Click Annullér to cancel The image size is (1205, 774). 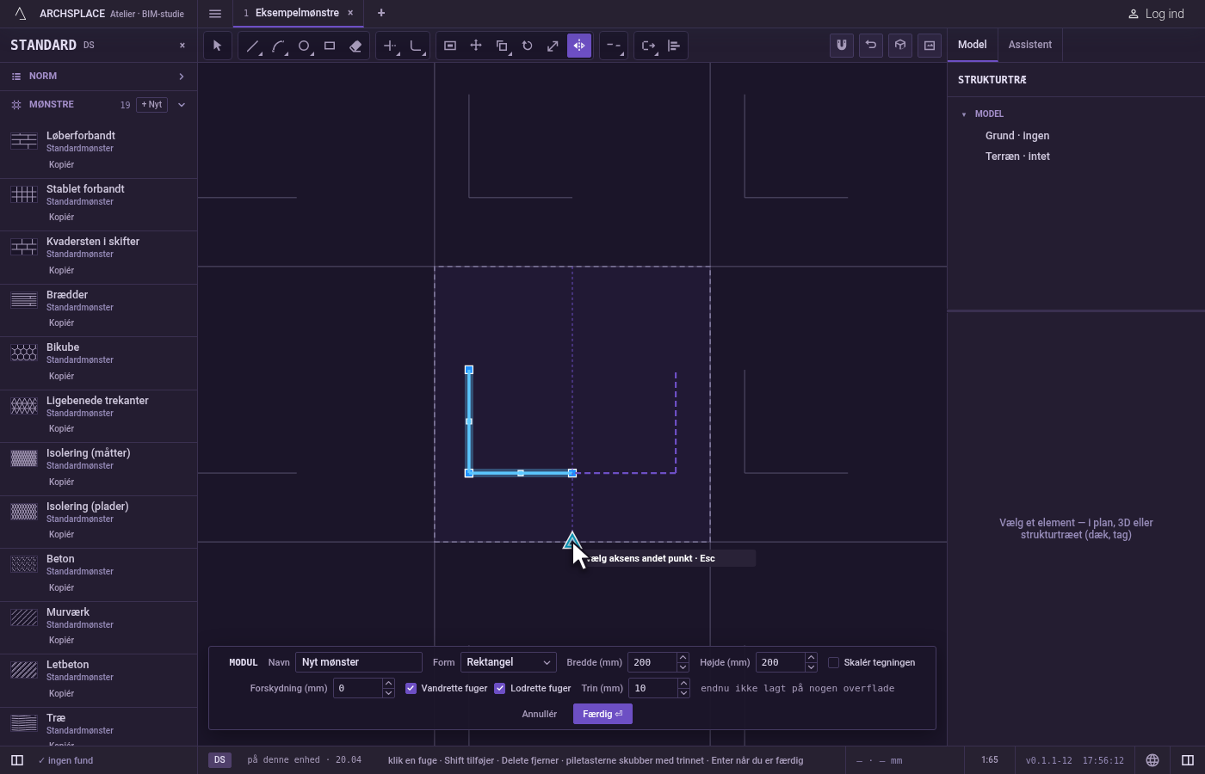pyautogui.click(x=540, y=714)
